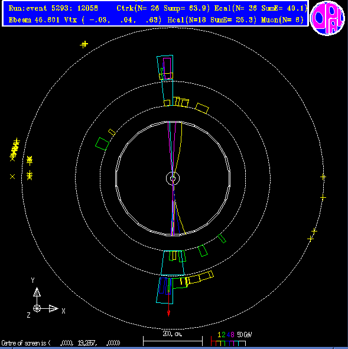Screen dimensions: 348x349
Task: Click the 1 2 4 8 50 GeV energy color legend
Action: (x=231, y=339)
